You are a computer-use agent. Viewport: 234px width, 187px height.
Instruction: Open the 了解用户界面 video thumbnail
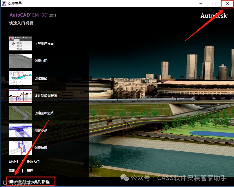21,43
